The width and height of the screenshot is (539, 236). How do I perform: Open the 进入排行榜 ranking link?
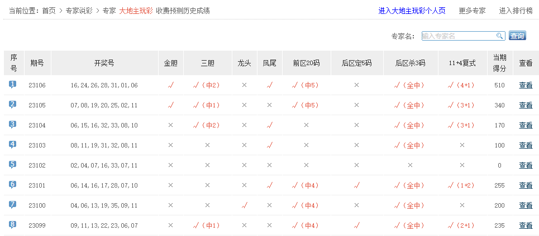516,11
